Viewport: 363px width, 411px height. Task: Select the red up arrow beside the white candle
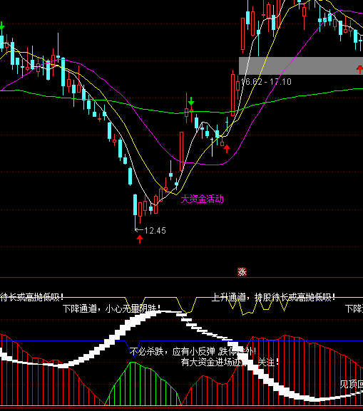(227, 149)
